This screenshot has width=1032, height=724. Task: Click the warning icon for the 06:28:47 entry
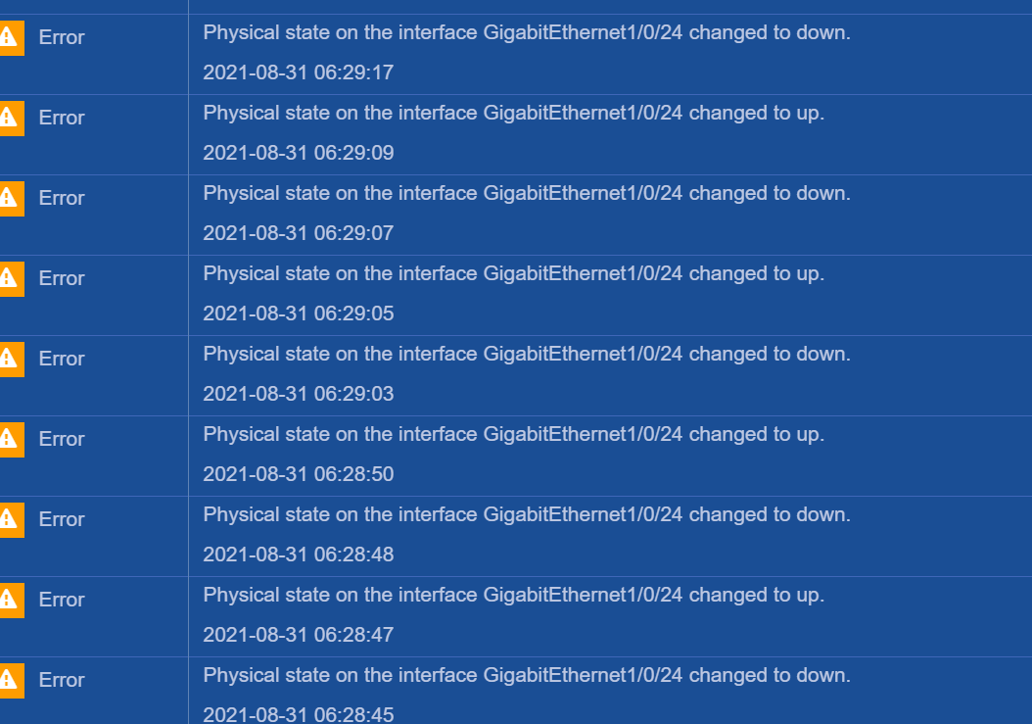10,600
